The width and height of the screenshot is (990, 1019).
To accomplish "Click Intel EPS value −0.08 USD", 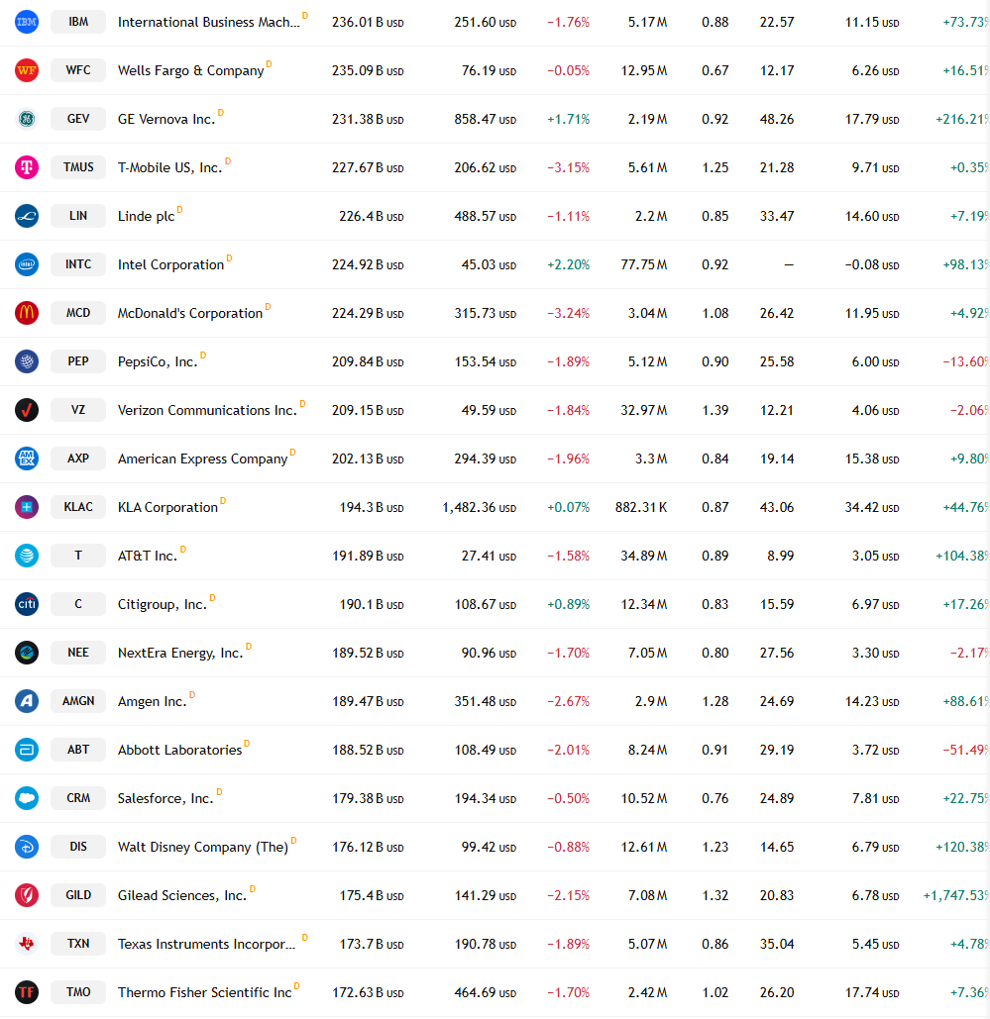I will [x=872, y=265].
